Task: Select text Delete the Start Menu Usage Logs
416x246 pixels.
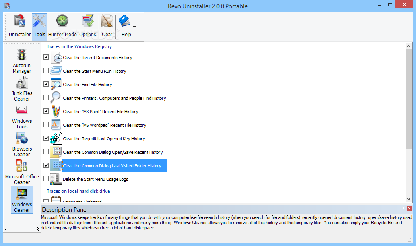Action: coord(95,179)
